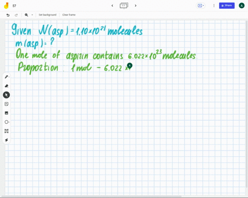Select the Laser pointer tool
248x198 pixels.
6,140
